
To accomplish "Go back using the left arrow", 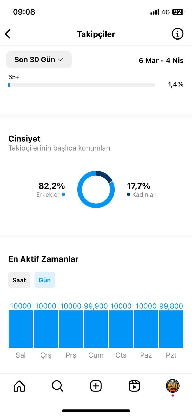I will pos(8,34).
